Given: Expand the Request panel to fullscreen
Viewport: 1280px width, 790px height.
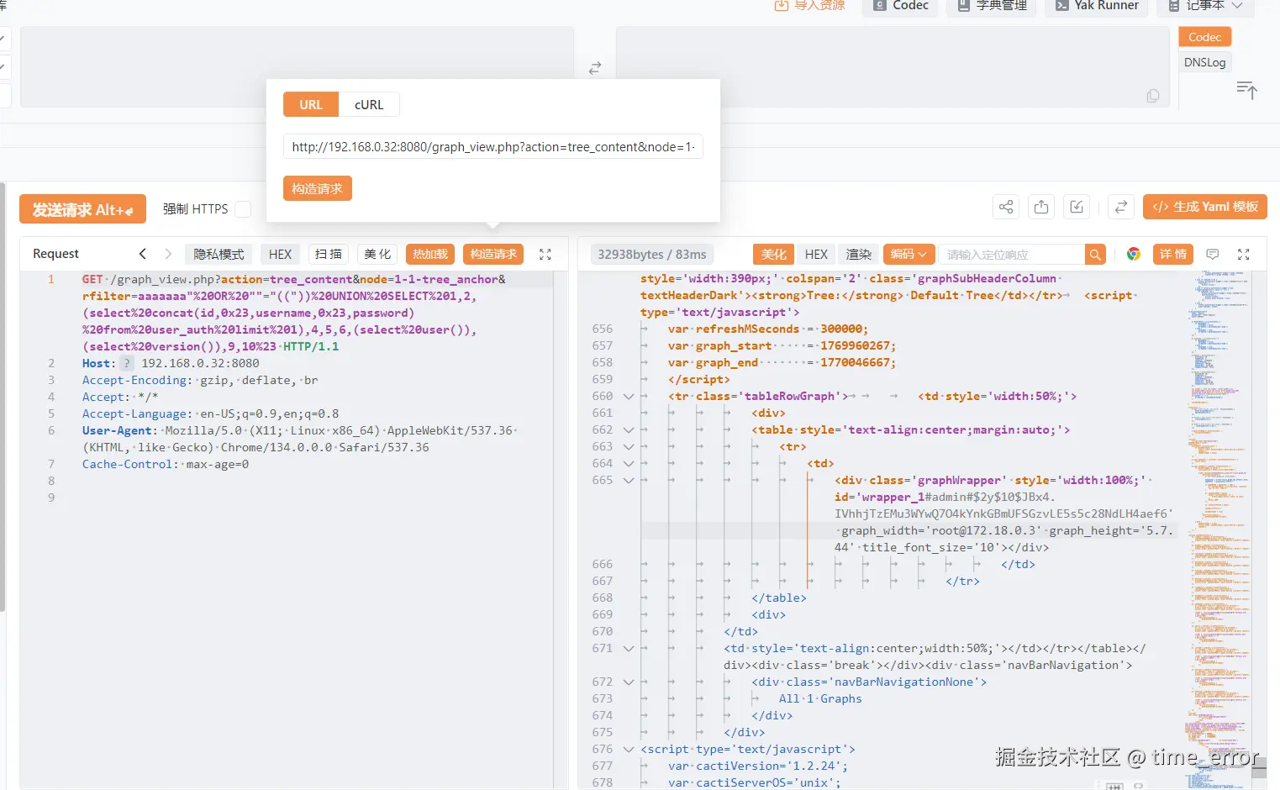Looking at the screenshot, I should point(545,254).
